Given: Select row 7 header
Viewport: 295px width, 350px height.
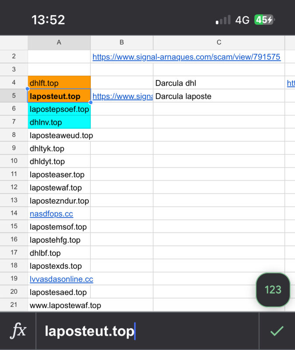Looking at the screenshot, I should [x=14, y=122].
